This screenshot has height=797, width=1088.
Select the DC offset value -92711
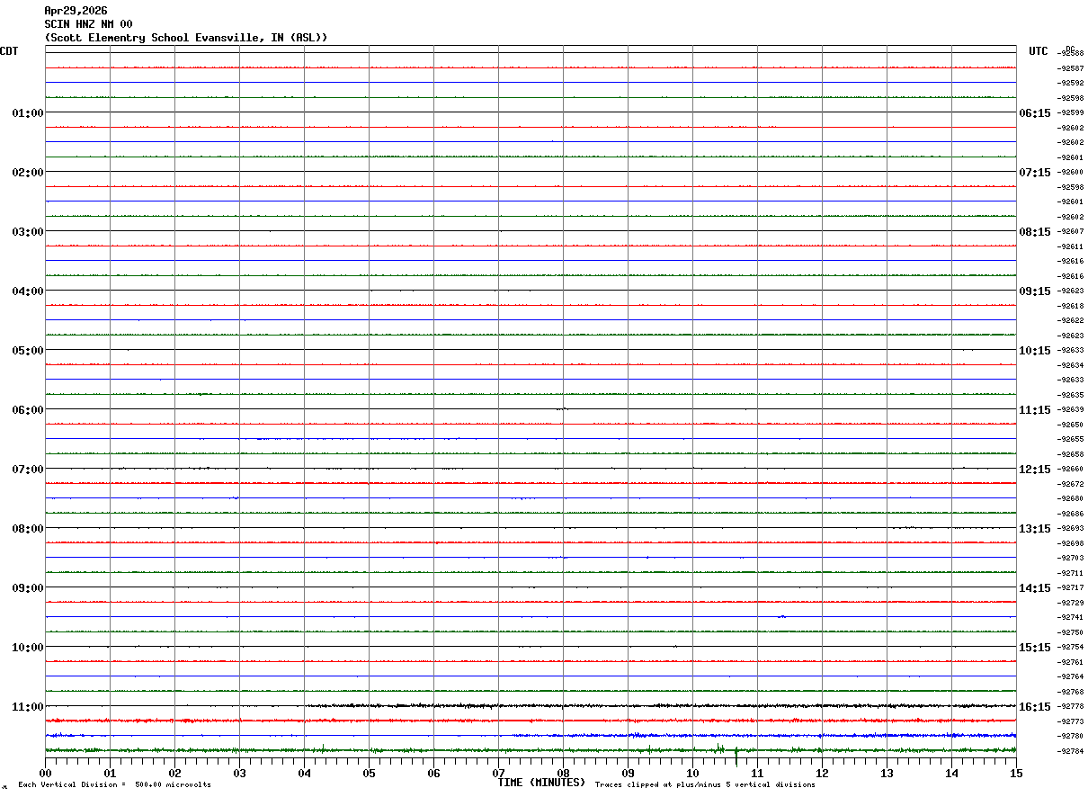click(1071, 573)
